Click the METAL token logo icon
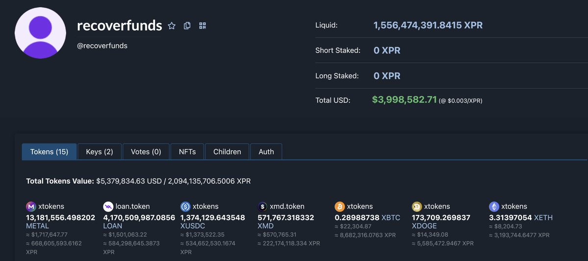Screen dimensions: 588x261 [x=31, y=206]
